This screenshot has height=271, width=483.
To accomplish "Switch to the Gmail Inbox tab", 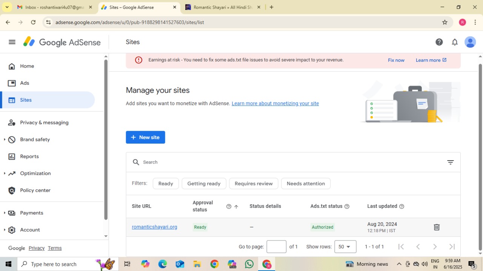I will tap(55, 7).
